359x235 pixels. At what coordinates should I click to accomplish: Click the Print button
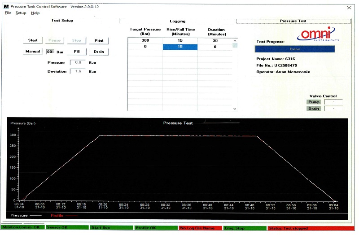coord(99,40)
